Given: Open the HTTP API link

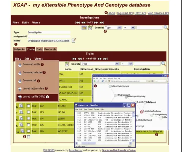Looking at the screenshot, I should (x=140, y=13).
